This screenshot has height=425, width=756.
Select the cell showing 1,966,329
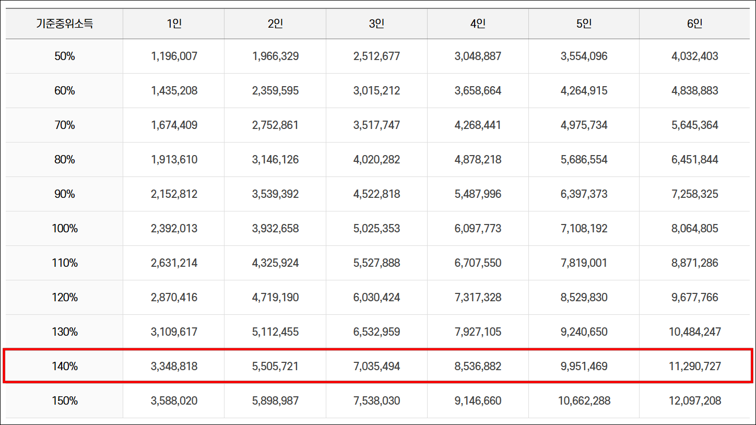click(276, 56)
